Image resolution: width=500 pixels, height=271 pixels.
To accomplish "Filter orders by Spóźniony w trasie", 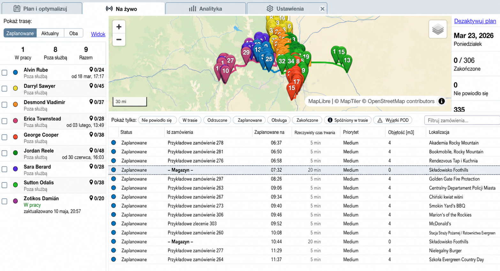I will tap(348, 120).
